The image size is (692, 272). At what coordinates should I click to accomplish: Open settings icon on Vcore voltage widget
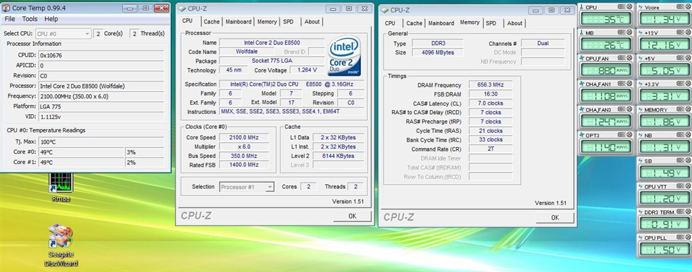[679, 7]
